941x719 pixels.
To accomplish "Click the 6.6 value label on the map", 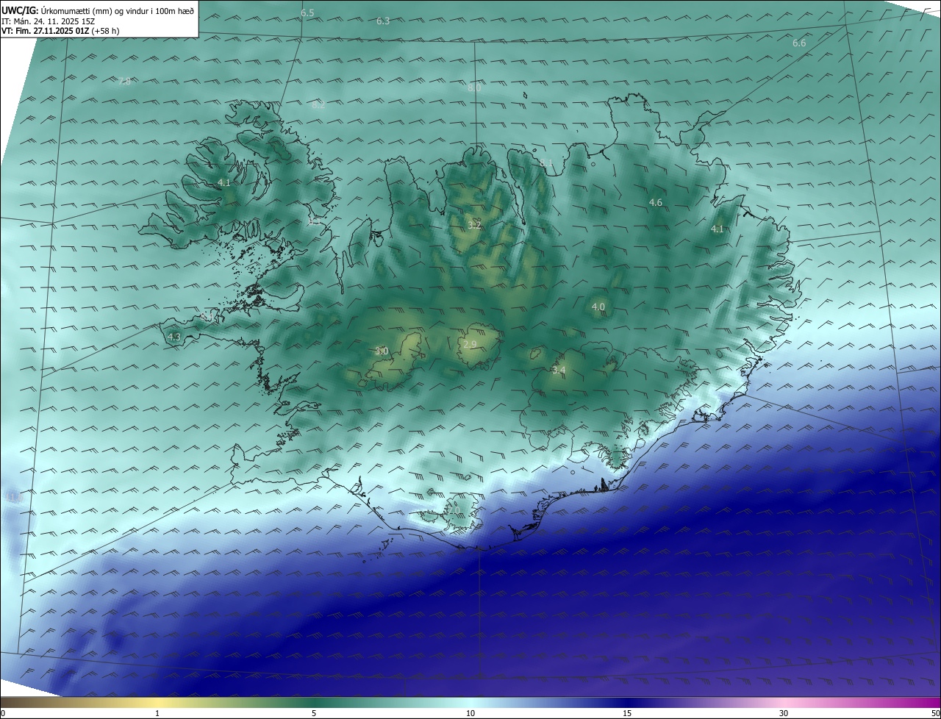I will point(799,43).
